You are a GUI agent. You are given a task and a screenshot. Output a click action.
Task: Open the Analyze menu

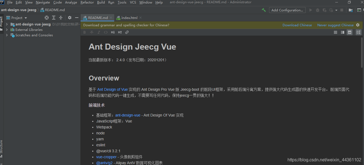(x=71, y=2)
